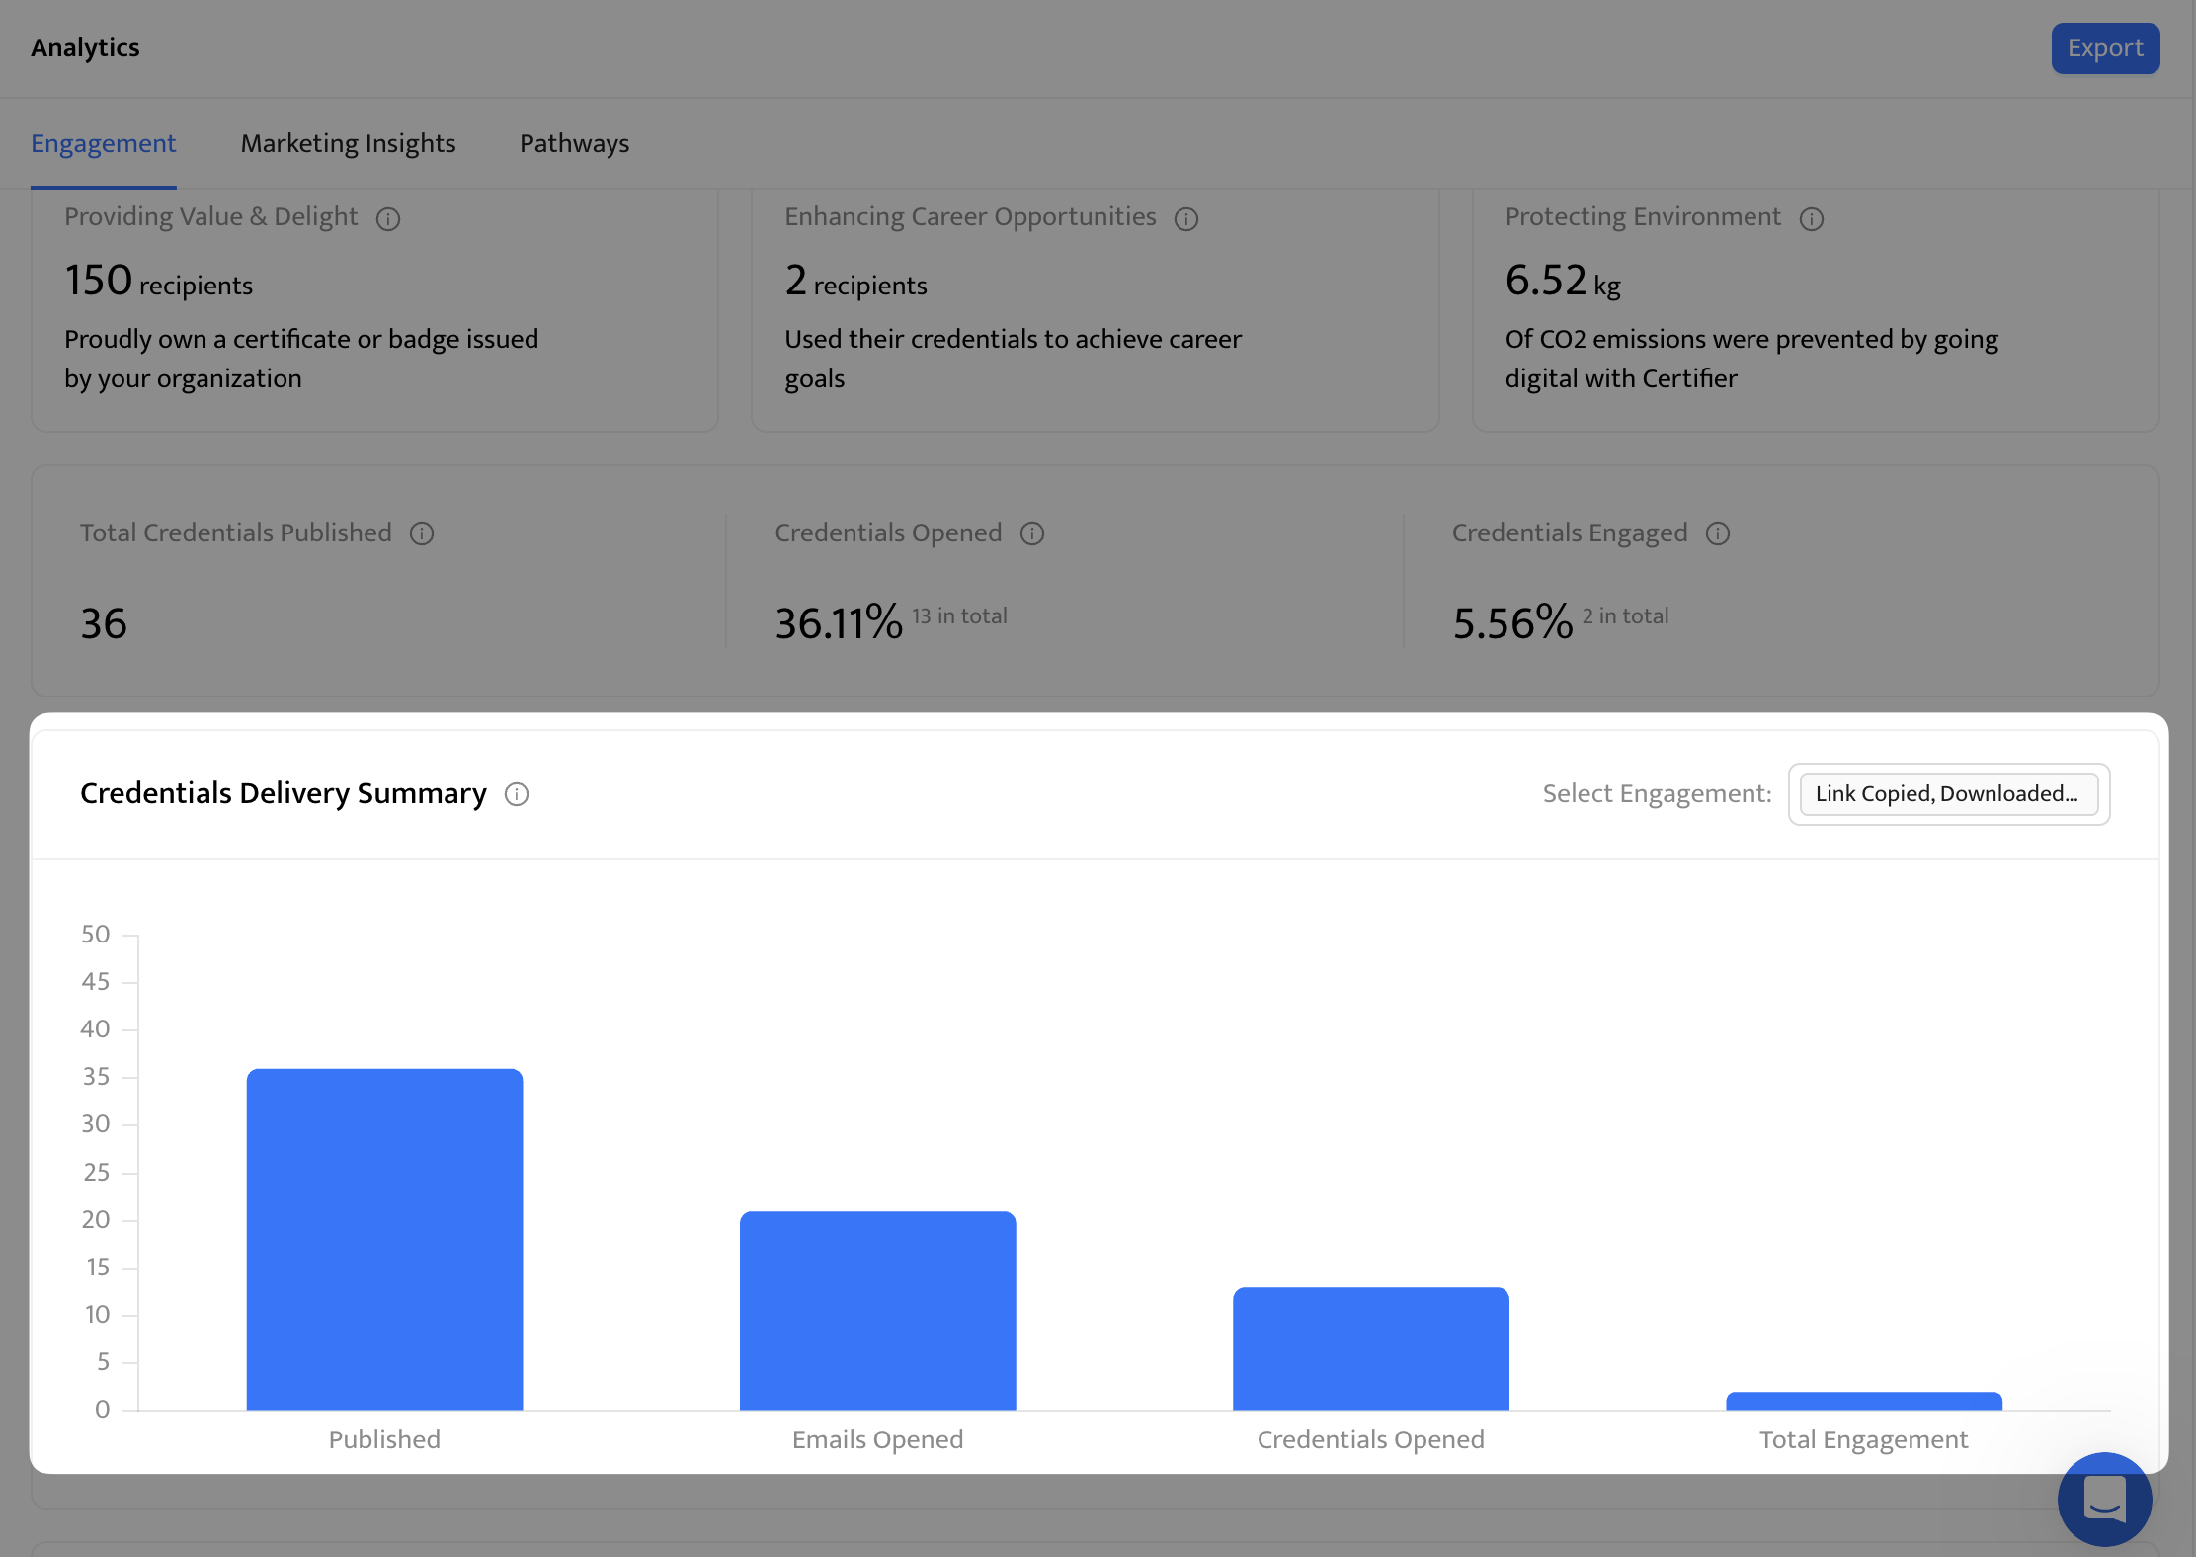Click info icon beside Enhancing Career Opportunities
Screen dimensions: 2196x1557
coord(1186,219)
